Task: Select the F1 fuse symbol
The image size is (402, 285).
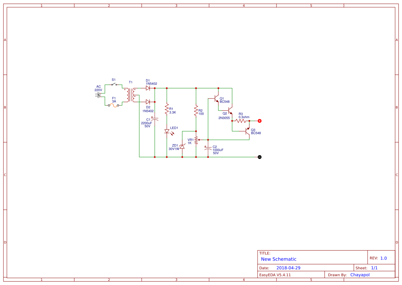Action: click(x=113, y=105)
